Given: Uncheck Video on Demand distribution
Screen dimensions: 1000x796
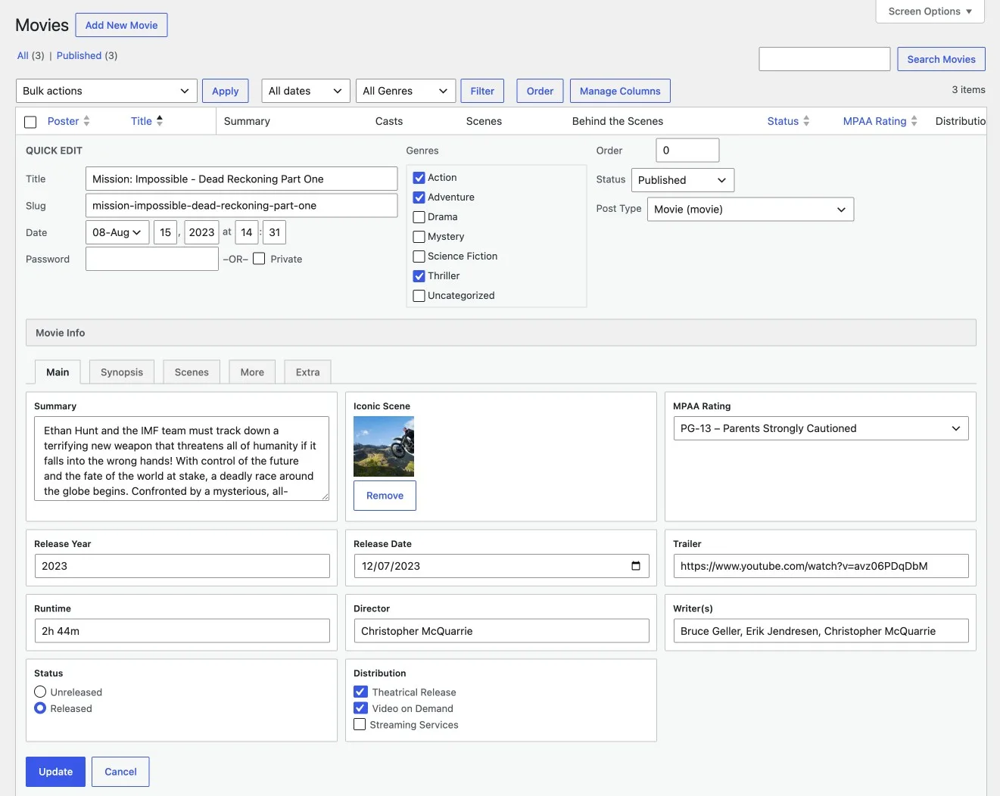Looking at the screenshot, I should 360,708.
